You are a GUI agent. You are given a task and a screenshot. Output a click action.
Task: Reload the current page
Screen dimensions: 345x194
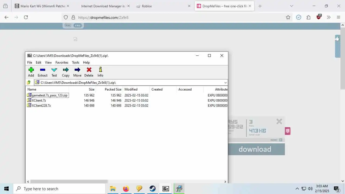point(26,17)
